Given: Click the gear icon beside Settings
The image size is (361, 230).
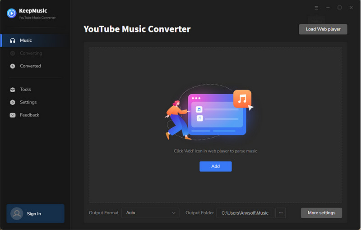Looking at the screenshot, I should pyautogui.click(x=13, y=102).
